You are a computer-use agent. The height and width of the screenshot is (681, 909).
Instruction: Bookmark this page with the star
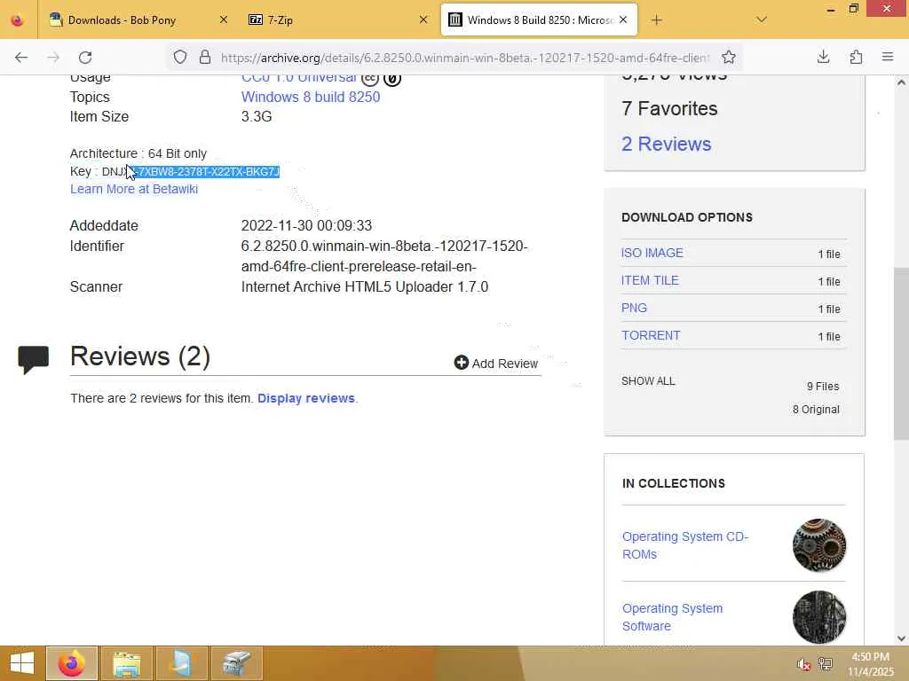point(729,57)
